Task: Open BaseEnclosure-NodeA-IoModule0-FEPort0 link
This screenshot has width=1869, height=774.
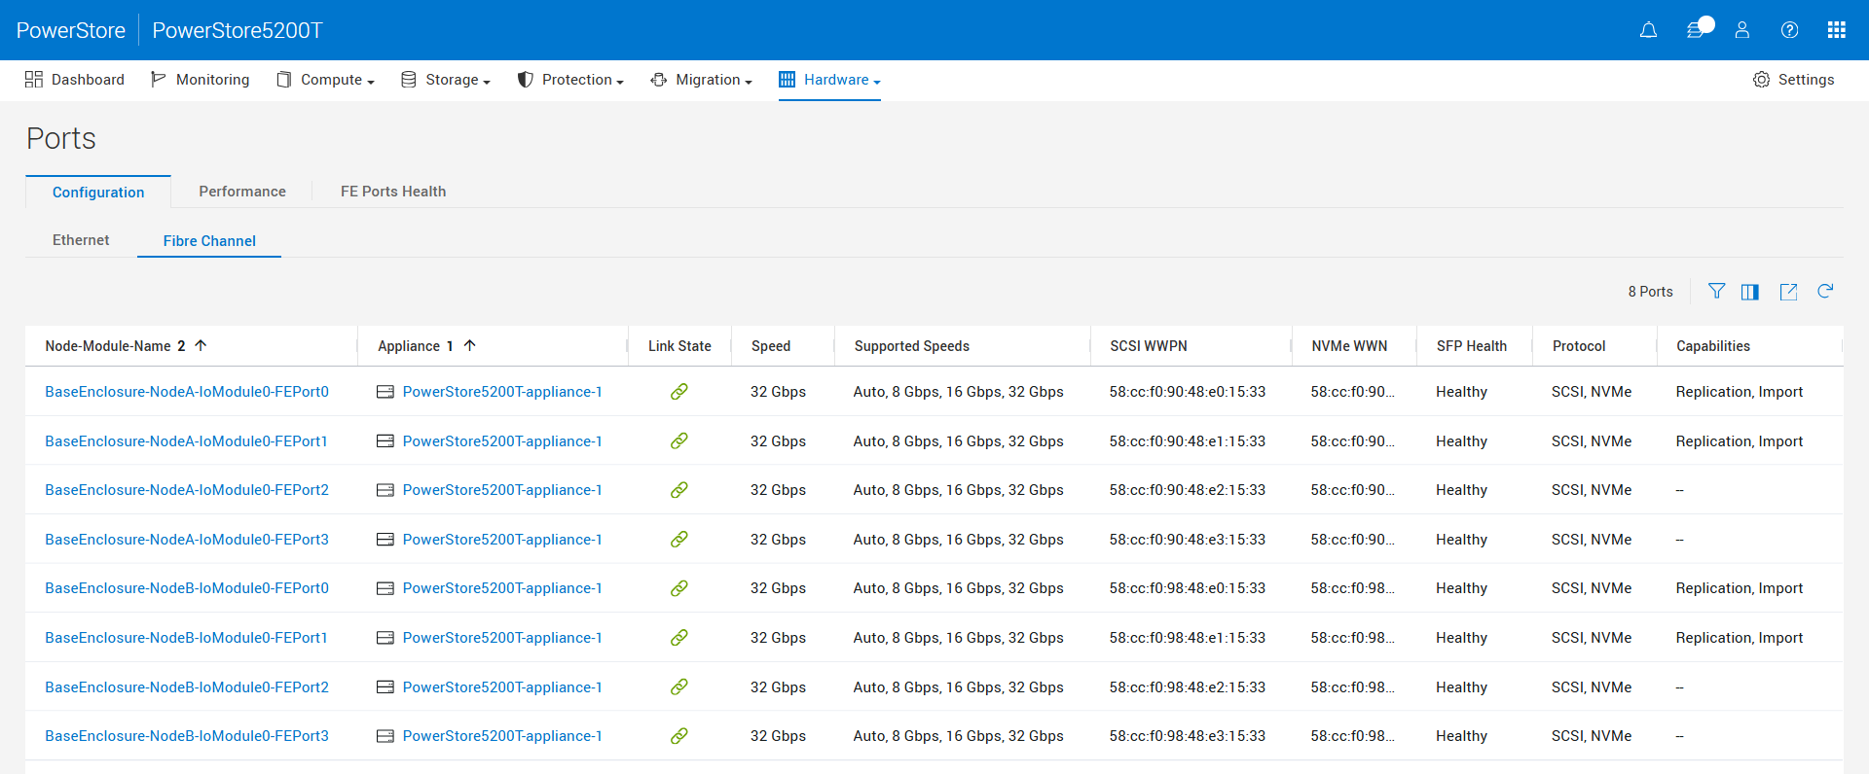Action: point(187,392)
